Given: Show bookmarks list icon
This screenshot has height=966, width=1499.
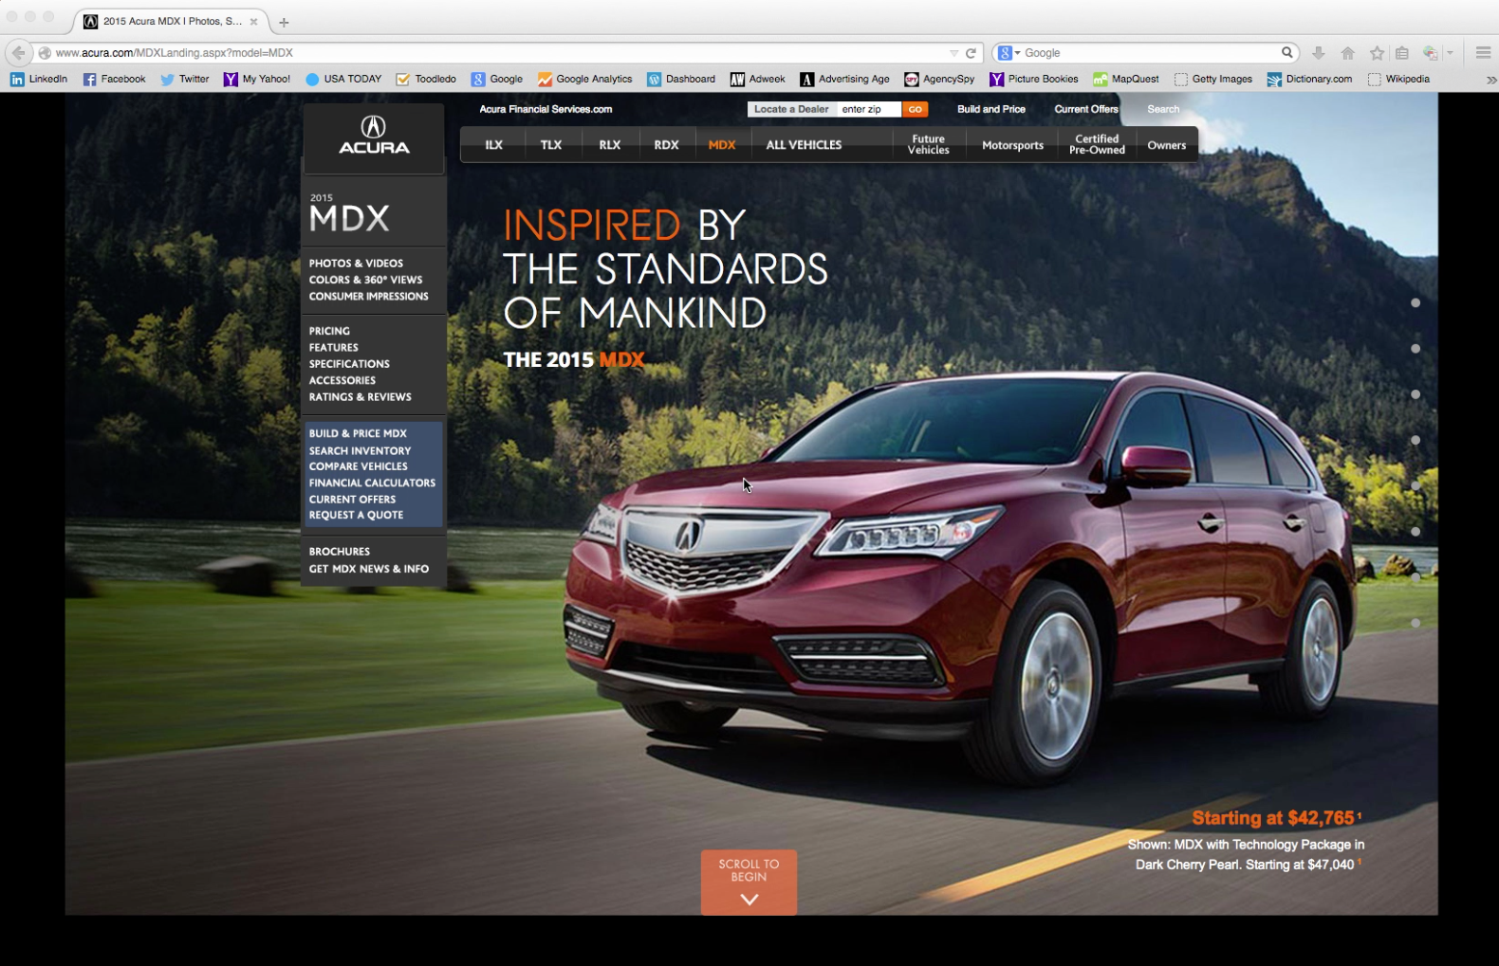Looking at the screenshot, I should coord(1402,53).
